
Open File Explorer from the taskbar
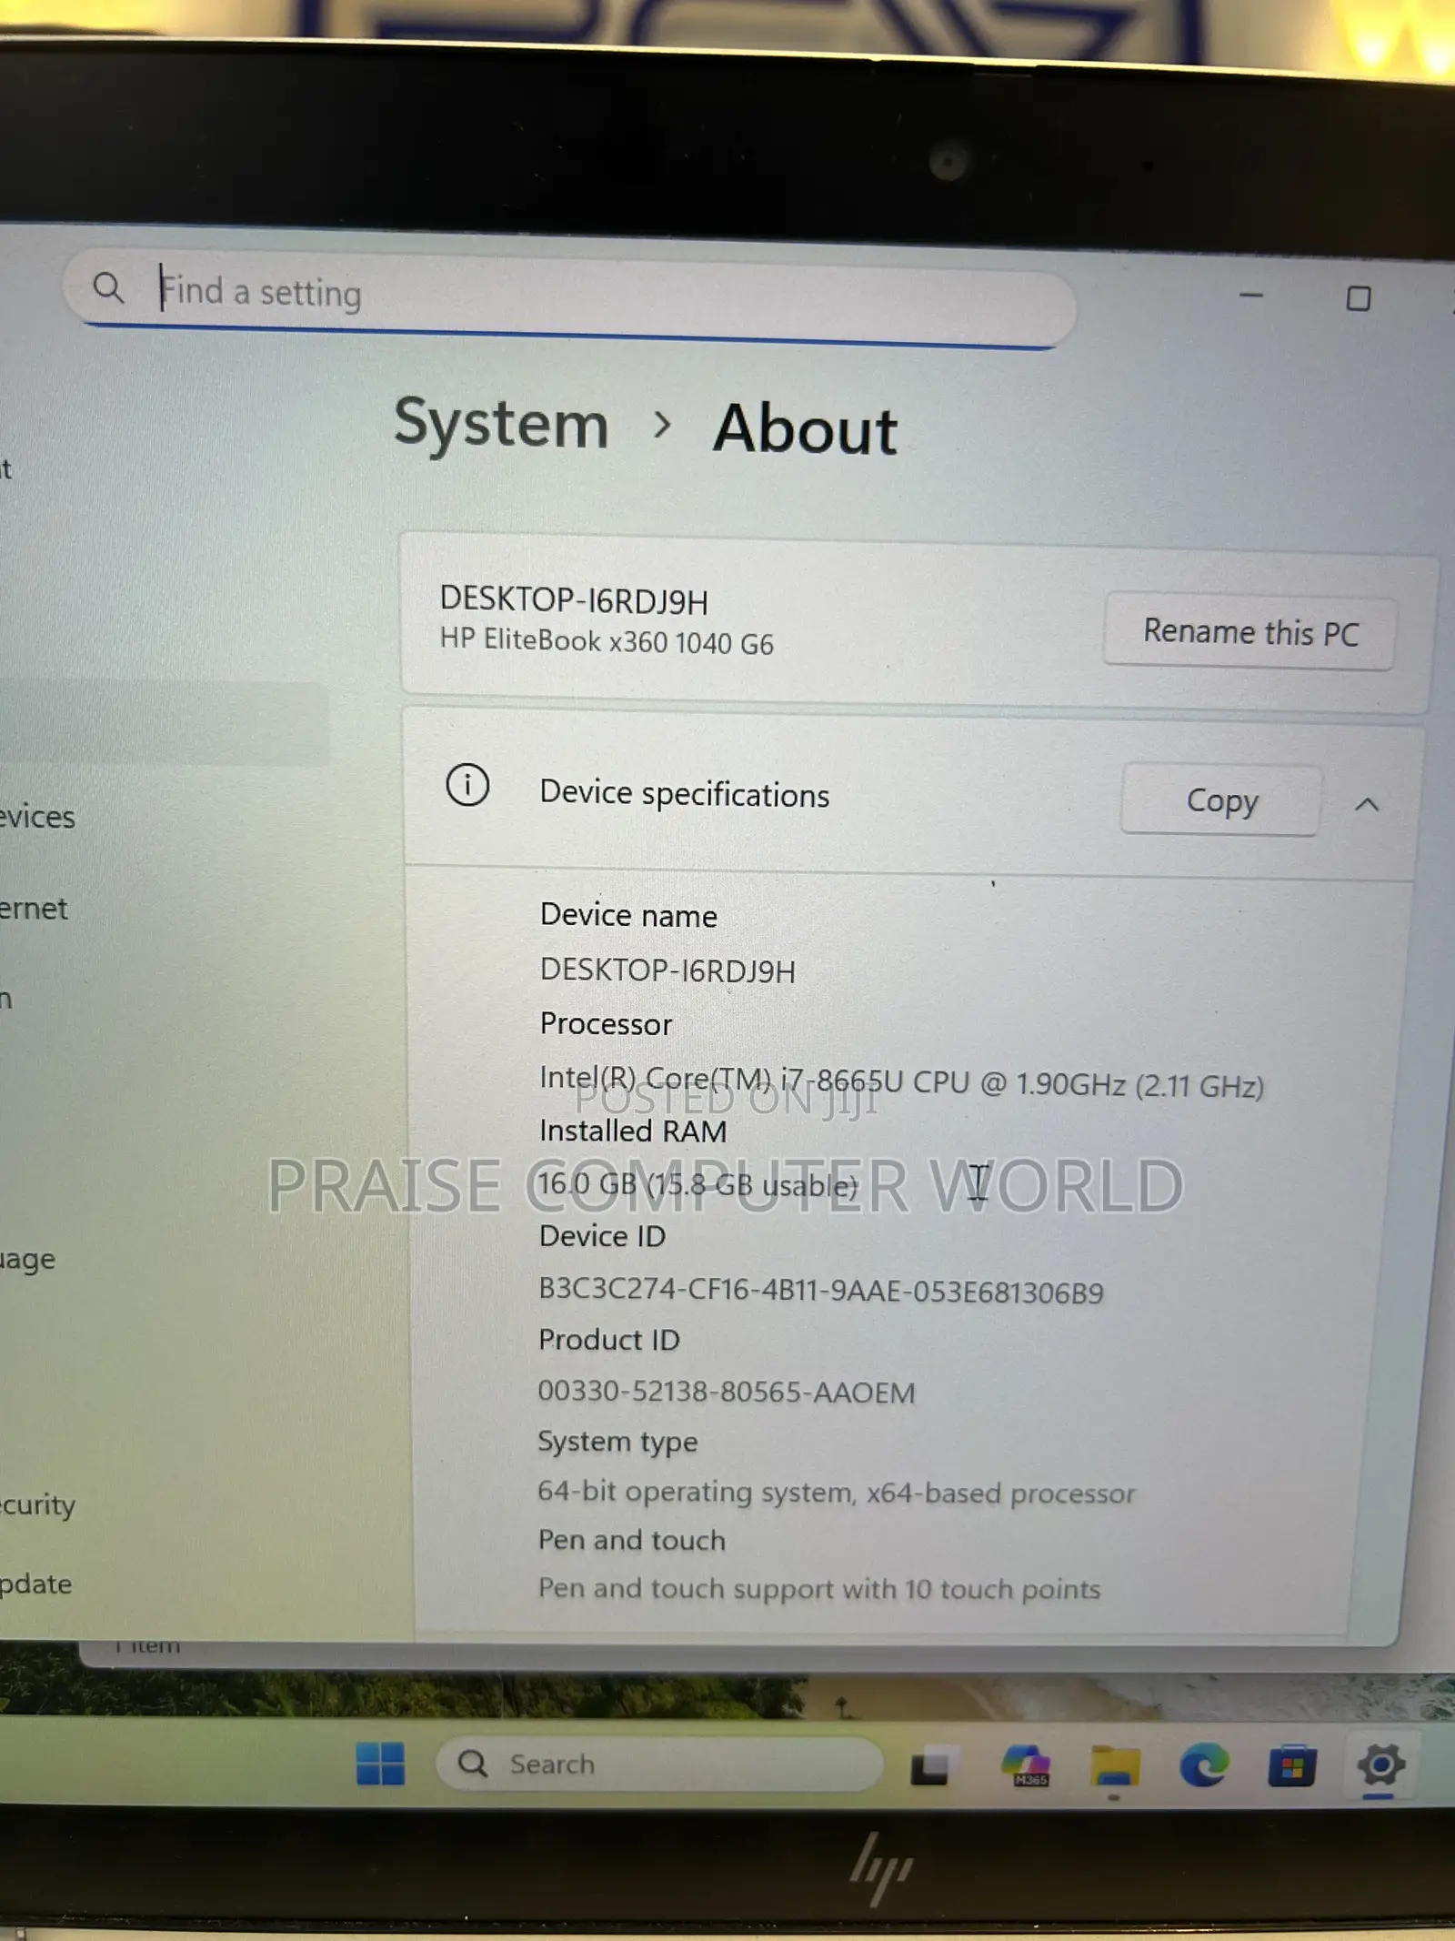click(1115, 1766)
